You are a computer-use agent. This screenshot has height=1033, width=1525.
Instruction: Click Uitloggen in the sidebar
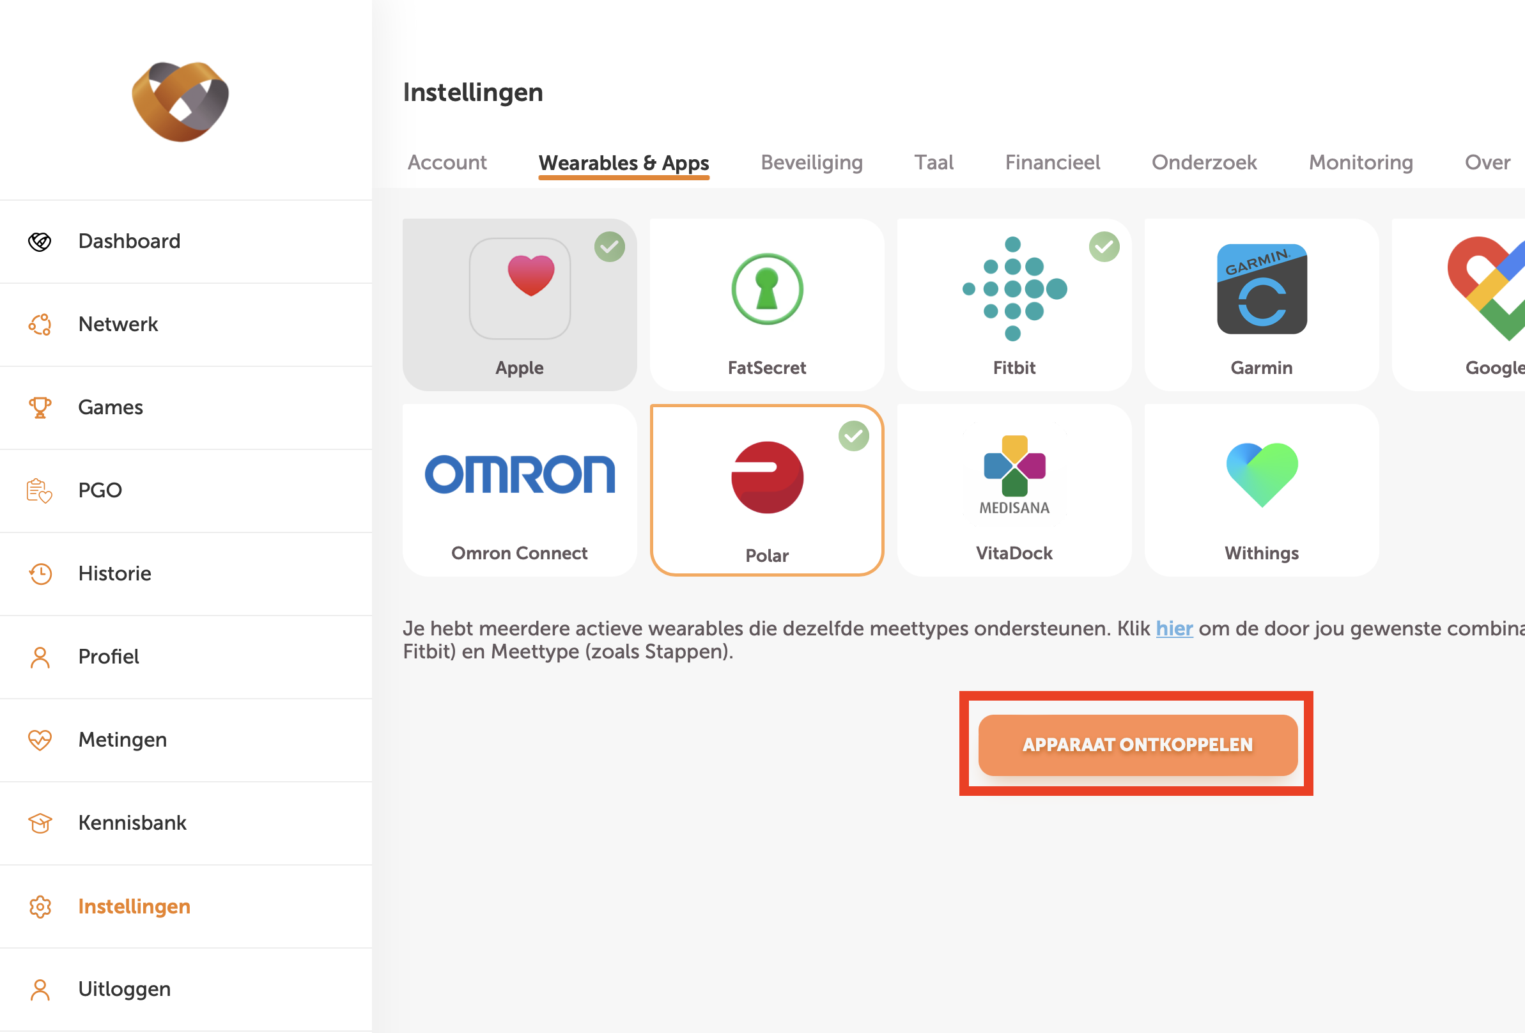124,989
